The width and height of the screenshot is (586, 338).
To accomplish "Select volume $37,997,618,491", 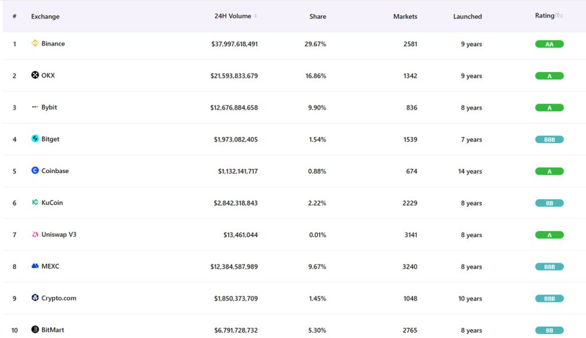I will tap(234, 44).
